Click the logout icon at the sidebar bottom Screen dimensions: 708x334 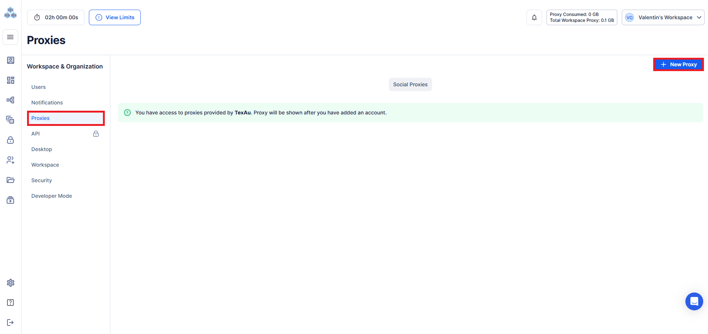(10, 322)
